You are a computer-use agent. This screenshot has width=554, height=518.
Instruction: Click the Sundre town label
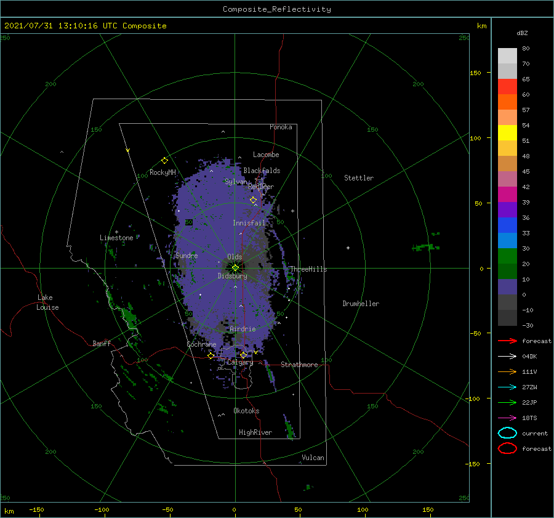point(187,255)
